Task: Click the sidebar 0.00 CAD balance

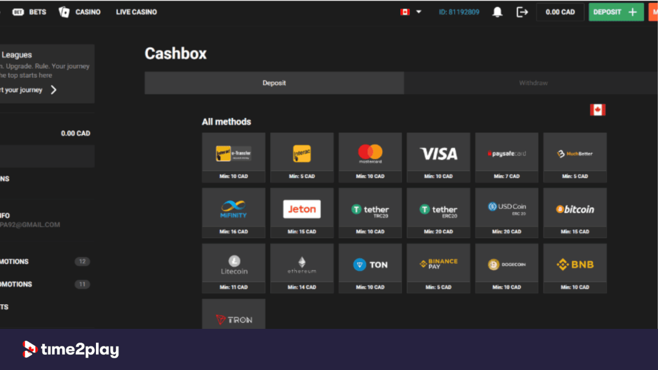Action: tap(76, 133)
